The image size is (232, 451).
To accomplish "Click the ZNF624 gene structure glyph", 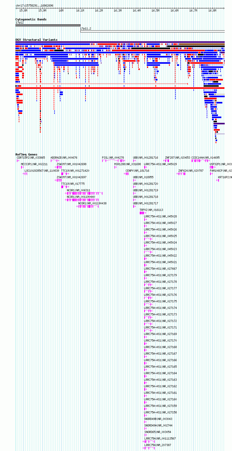I will tap(181, 174).
